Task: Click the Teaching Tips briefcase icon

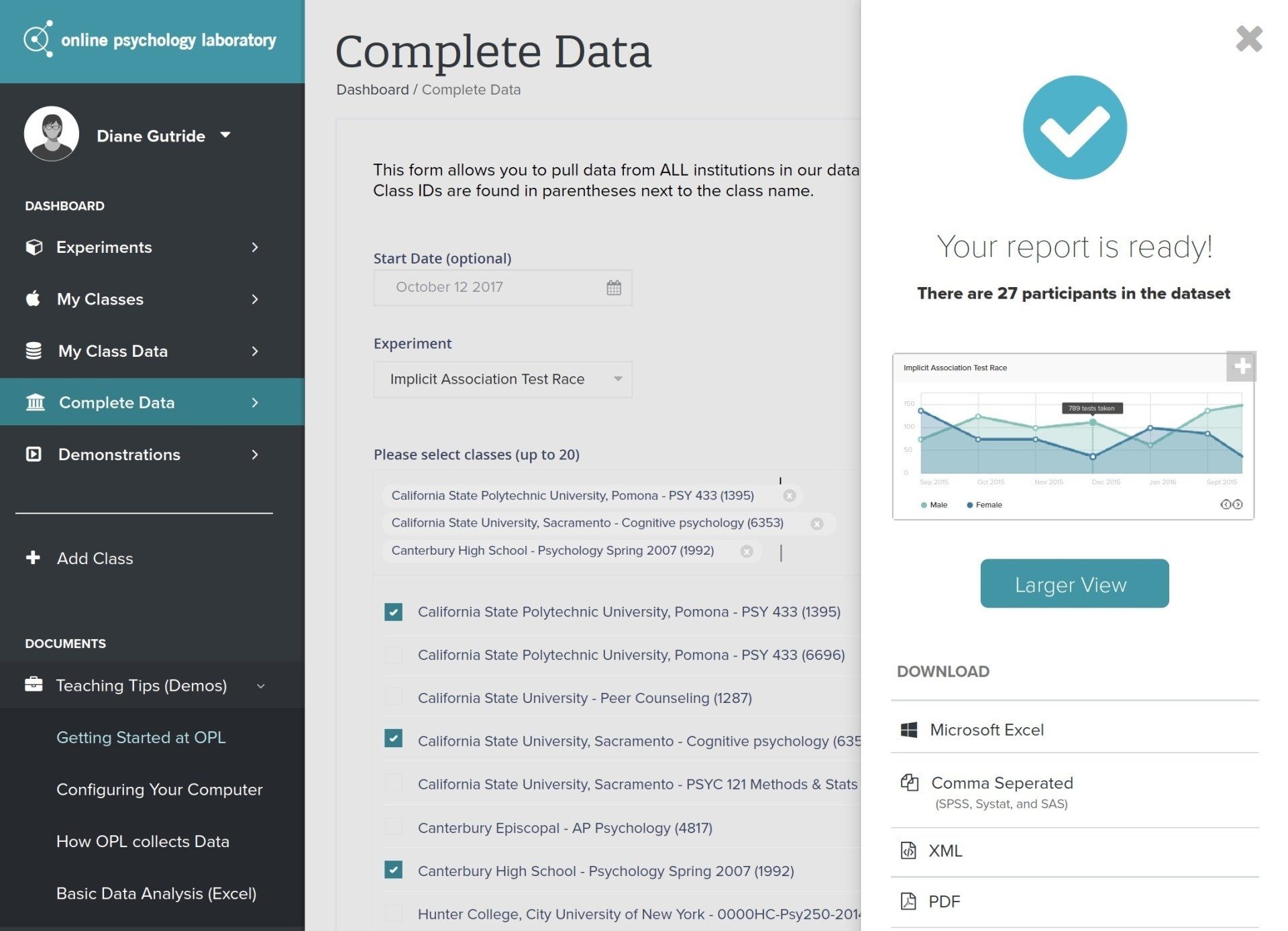Action: [x=33, y=685]
